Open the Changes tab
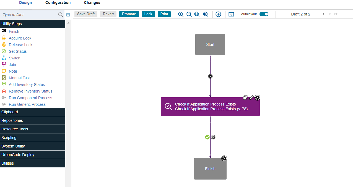Viewport: 353px width, 187px height. click(92, 3)
